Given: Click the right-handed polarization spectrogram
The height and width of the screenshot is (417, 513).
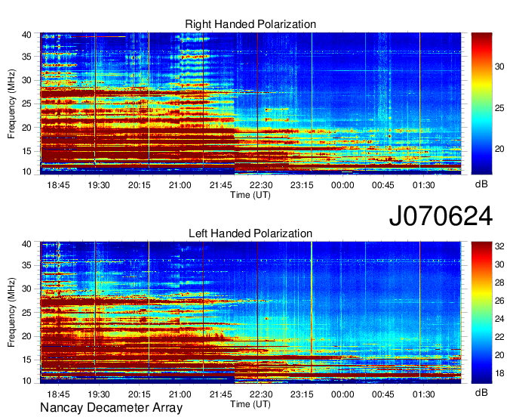Looking at the screenshot, I should tap(250, 103).
